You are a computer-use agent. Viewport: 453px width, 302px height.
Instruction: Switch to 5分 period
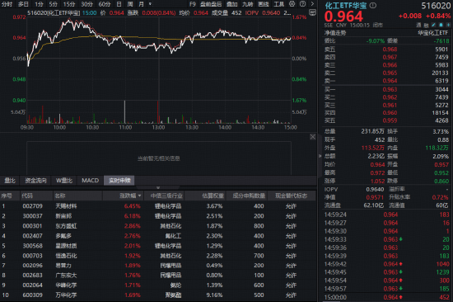(54, 4)
